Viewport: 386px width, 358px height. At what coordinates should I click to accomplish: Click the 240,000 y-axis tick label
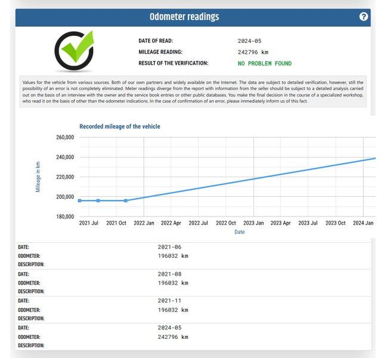click(x=65, y=157)
